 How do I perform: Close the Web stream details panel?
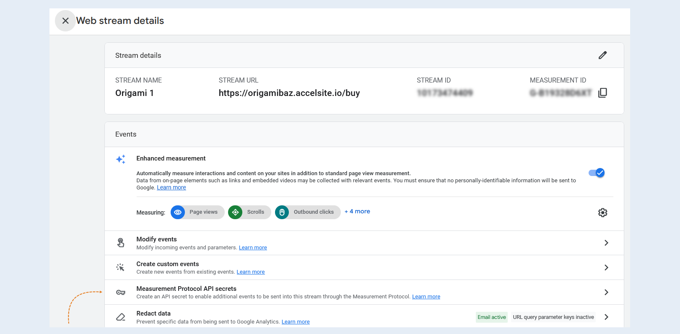point(65,21)
